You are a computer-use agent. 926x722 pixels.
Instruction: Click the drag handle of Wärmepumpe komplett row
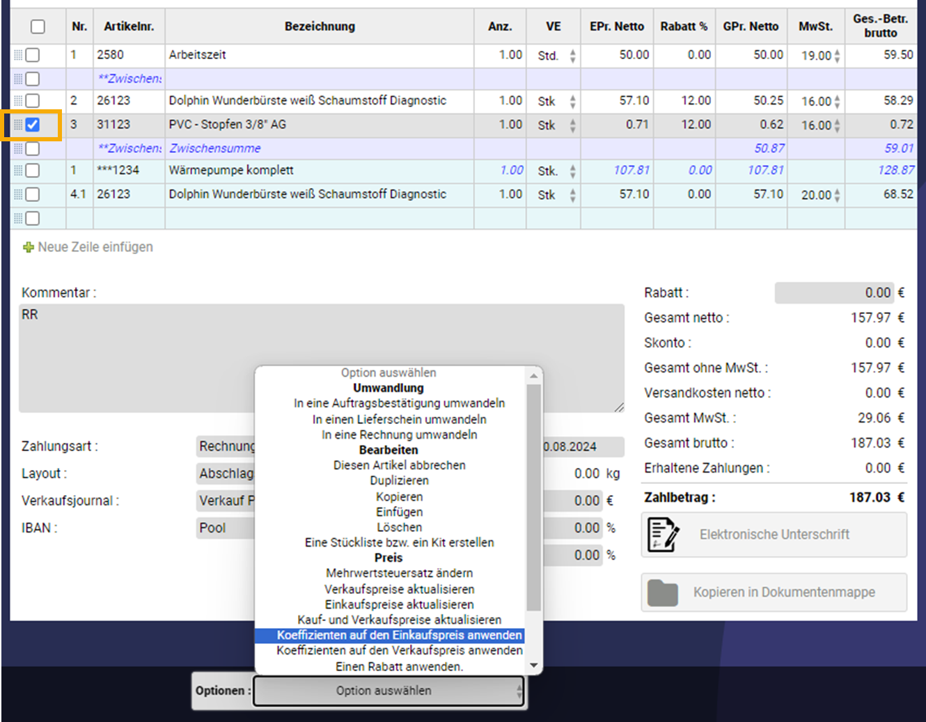click(18, 171)
